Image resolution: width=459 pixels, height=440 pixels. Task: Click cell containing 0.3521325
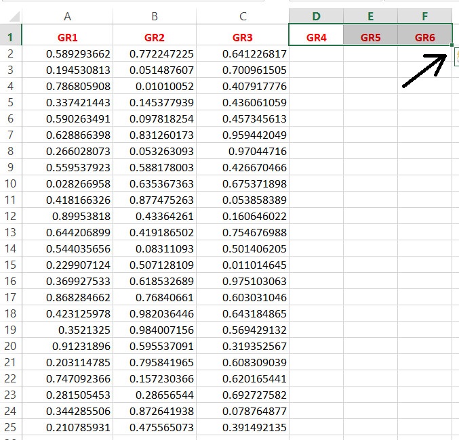click(67, 330)
